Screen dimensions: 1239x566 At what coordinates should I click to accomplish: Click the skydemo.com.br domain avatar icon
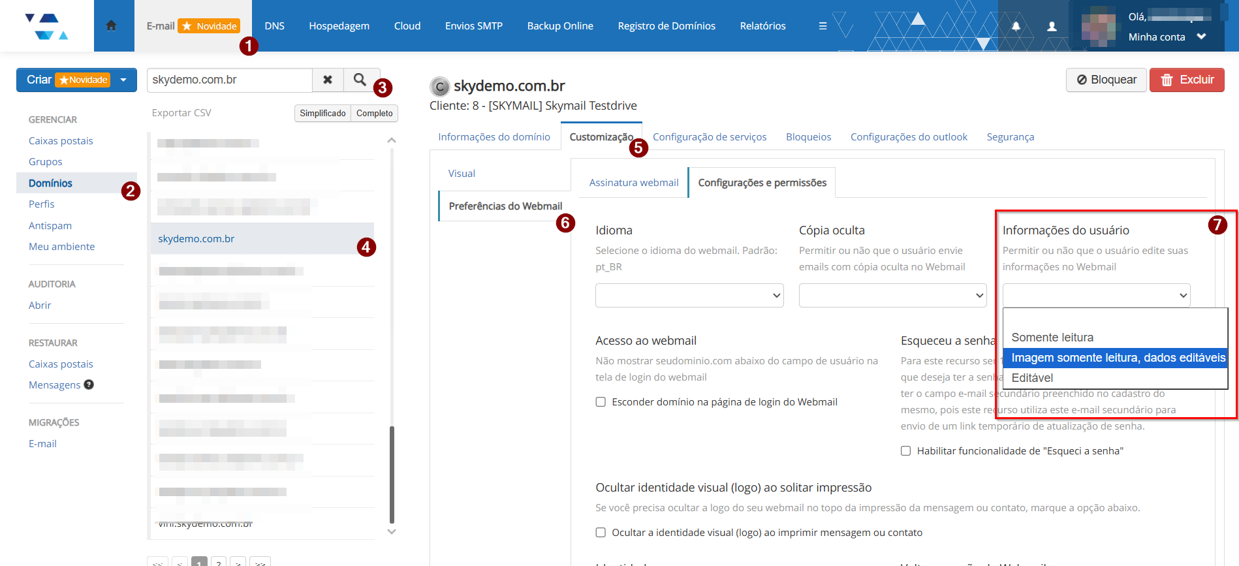[x=440, y=86]
